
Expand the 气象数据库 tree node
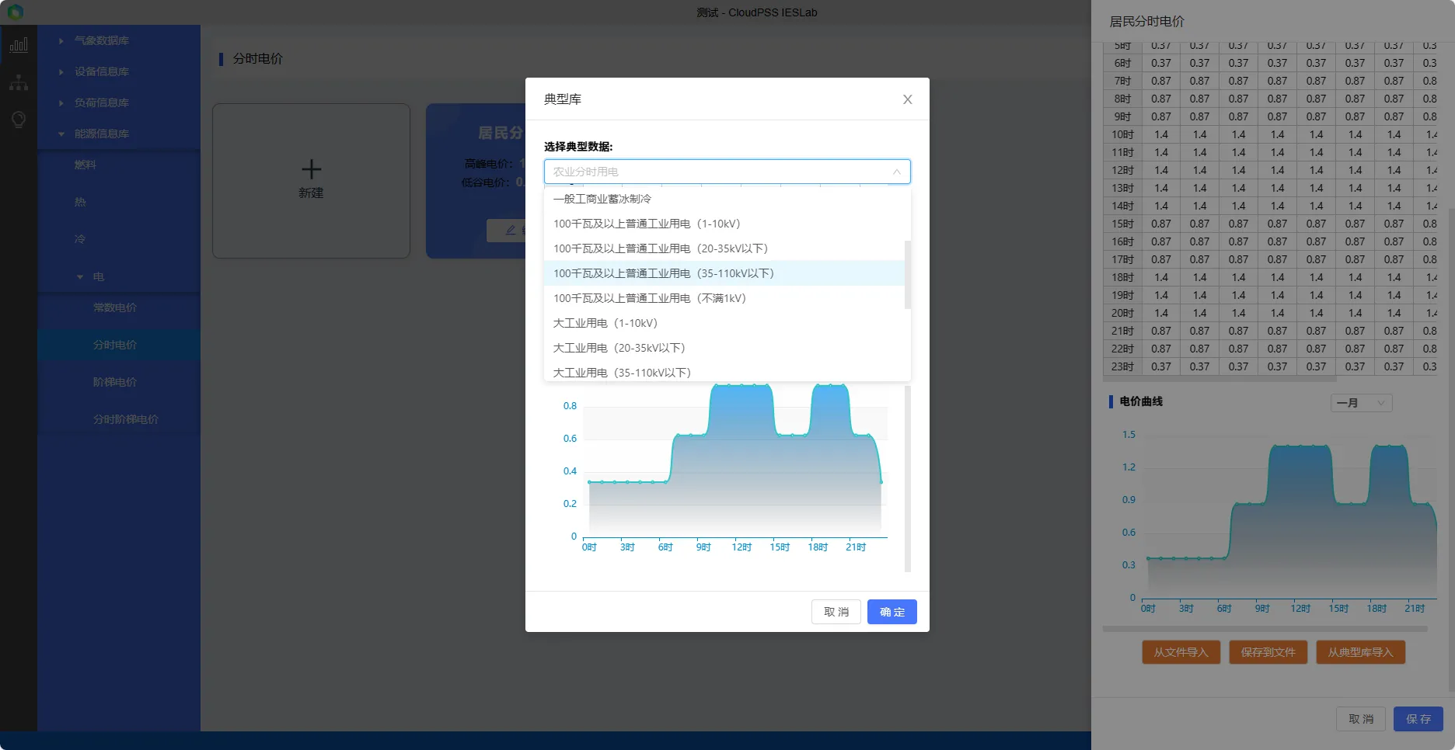[61, 40]
